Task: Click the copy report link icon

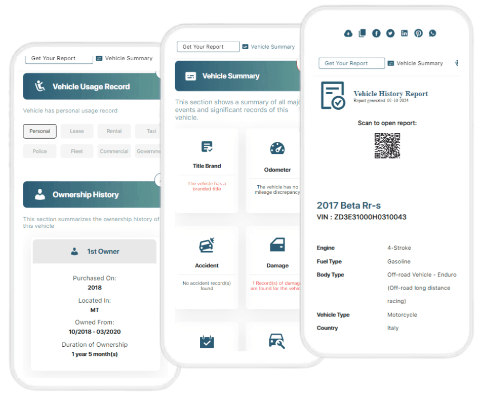Action: coord(362,33)
